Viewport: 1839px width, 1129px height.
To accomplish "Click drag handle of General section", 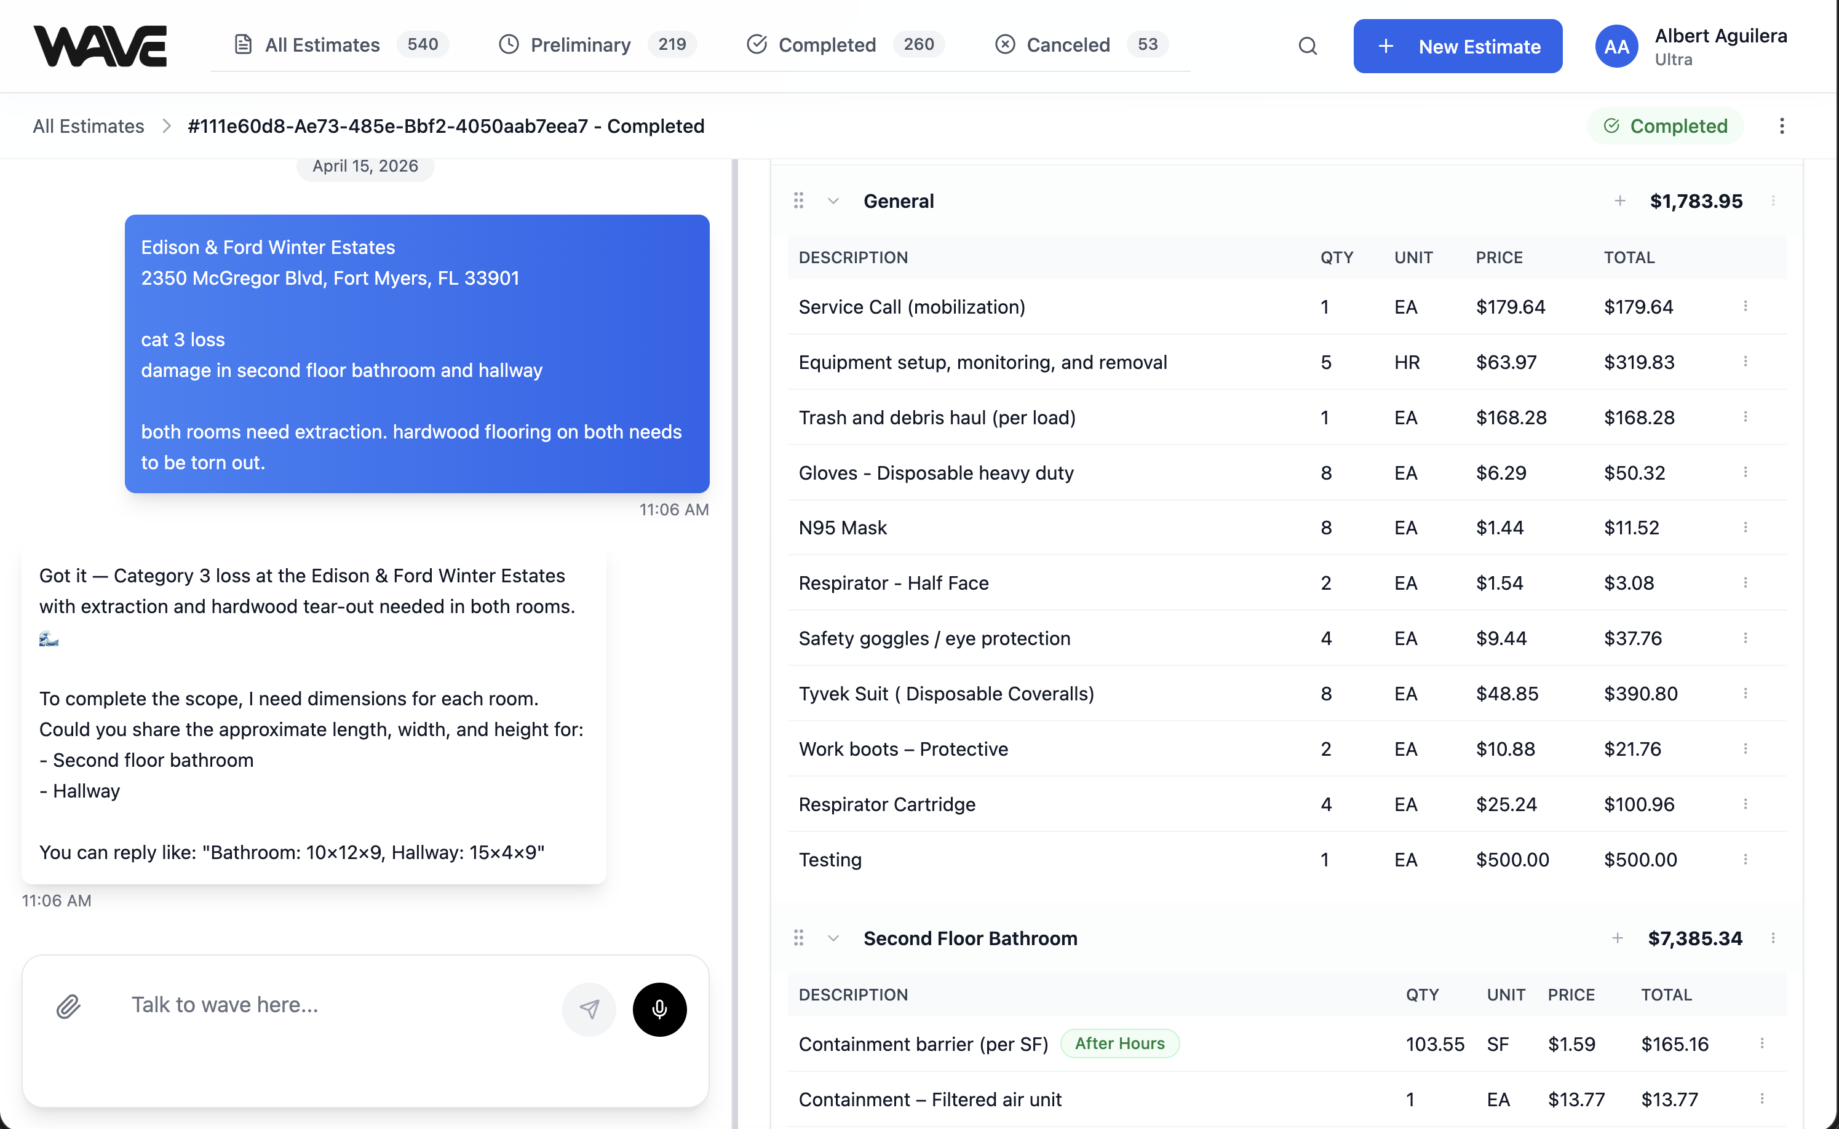I will point(798,201).
